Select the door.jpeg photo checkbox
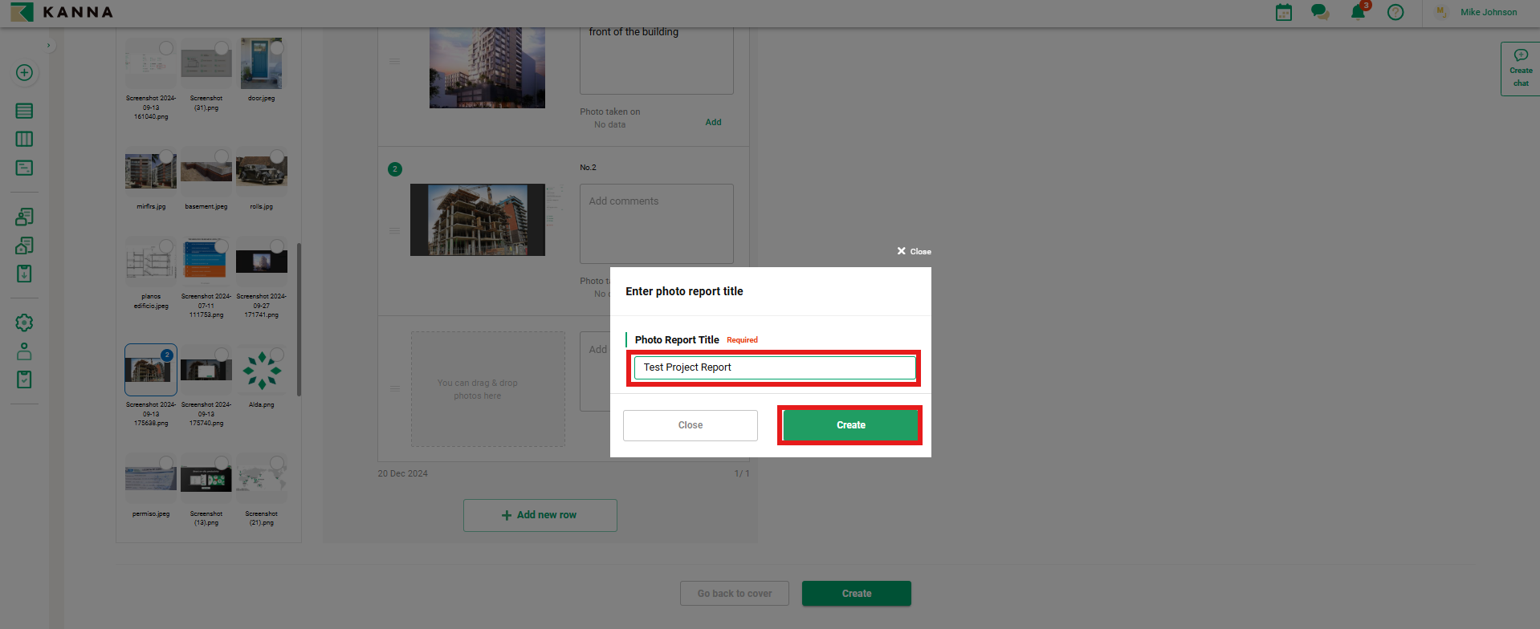 point(277,48)
